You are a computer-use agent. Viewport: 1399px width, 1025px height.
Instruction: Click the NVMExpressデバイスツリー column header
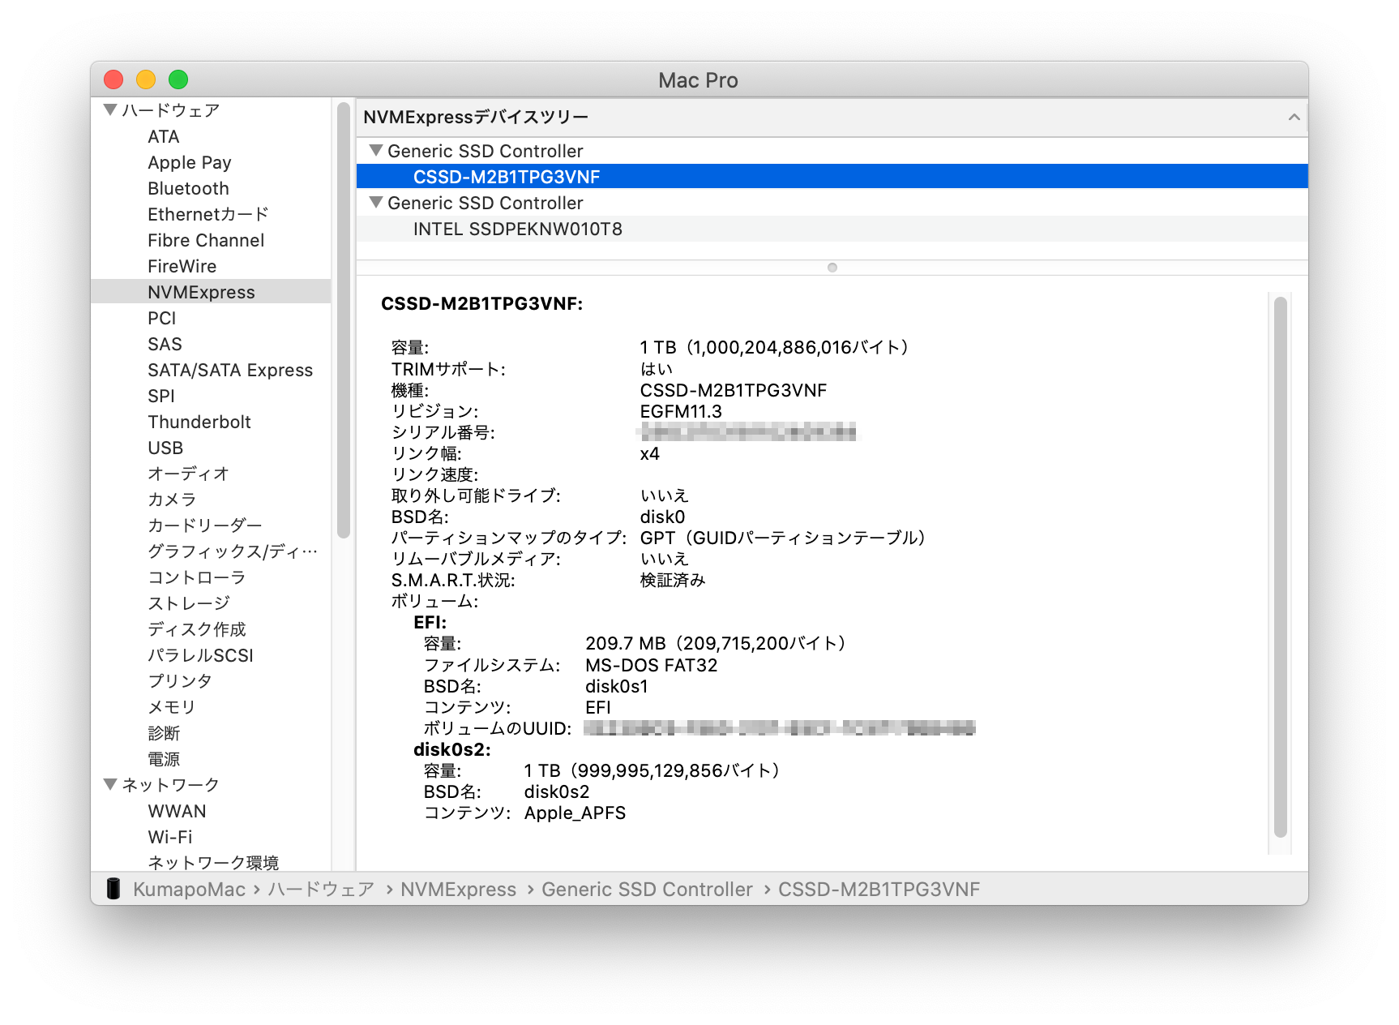click(x=476, y=118)
